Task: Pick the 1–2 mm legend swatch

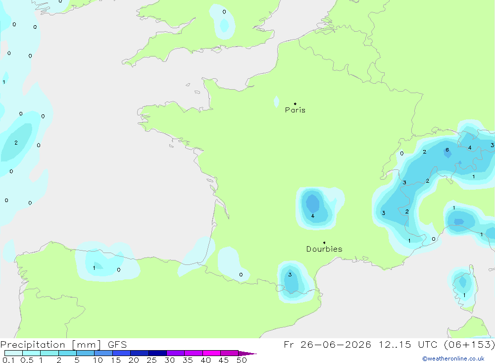Action: 49,353
